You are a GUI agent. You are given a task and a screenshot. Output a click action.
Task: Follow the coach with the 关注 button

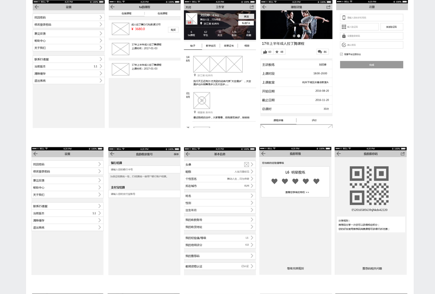click(246, 17)
